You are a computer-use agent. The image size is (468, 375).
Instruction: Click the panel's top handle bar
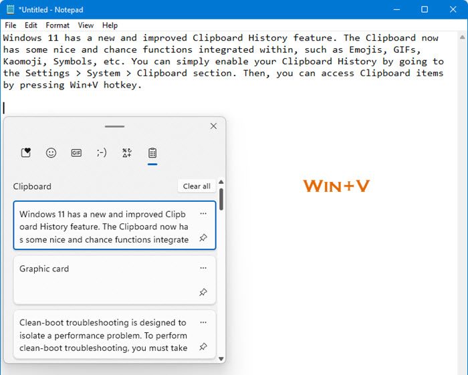pyautogui.click(x=114, y=126)
